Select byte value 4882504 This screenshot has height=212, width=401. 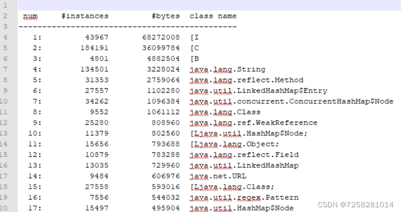coord(163,59)
